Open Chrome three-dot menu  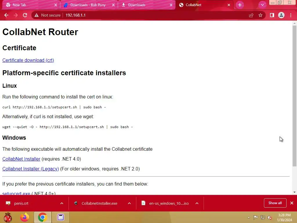click(x=291, y=15)
